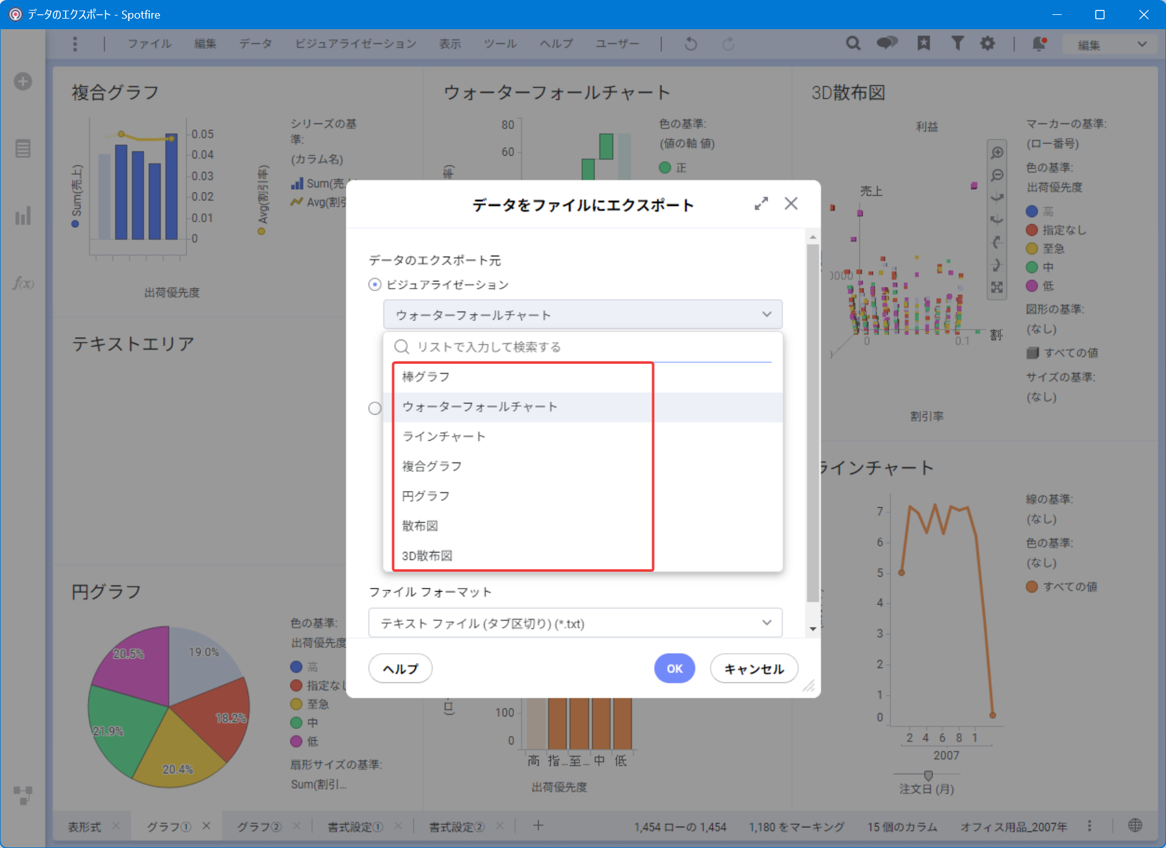Open the データ menu
Viewport: 1166px width, 848px height.
256,43
